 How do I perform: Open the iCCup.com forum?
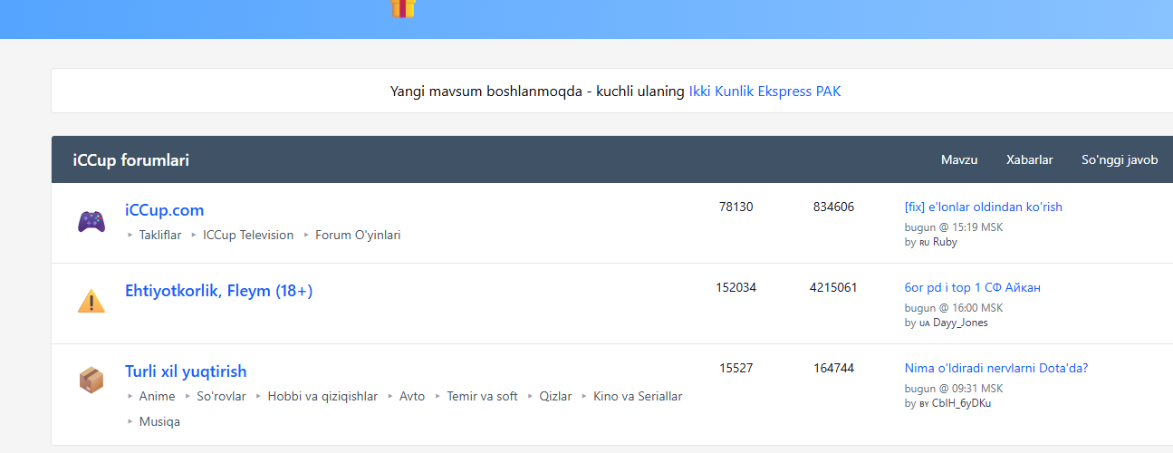[x=164, y=210]
